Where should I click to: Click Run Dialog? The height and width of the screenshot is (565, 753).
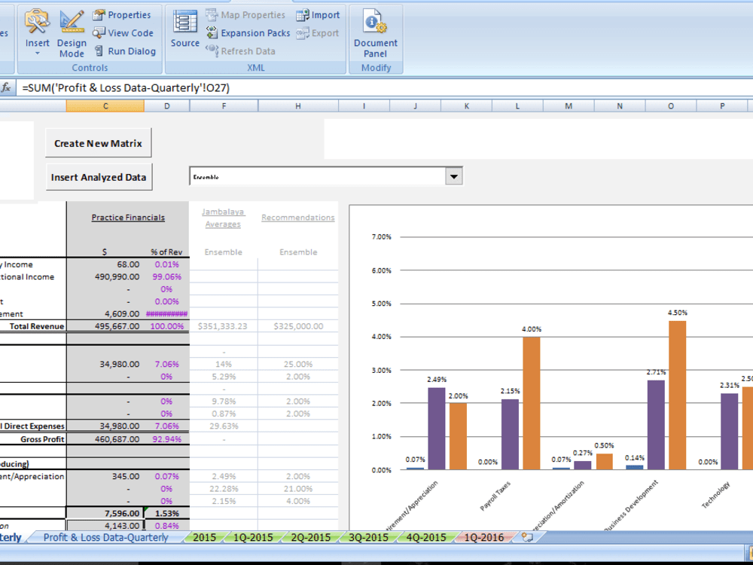[125, 51]
